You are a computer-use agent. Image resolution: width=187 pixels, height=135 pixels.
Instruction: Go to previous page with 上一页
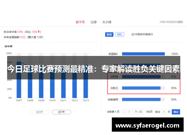127,112
